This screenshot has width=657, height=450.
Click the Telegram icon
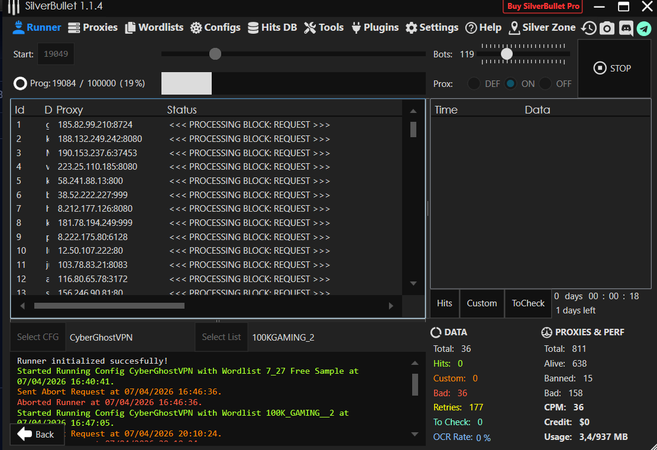pyautogui.click(x=644, y=28)
